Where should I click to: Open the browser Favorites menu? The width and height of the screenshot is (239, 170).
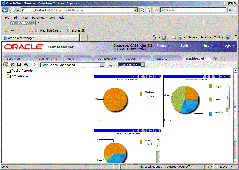click(38, 18)
